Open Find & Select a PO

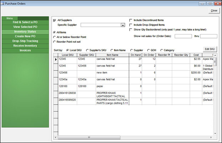[x=25, y=22]
